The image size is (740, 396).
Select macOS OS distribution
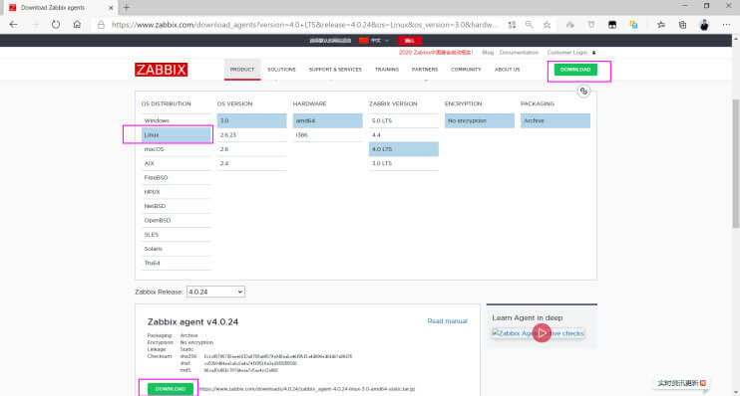(176, 149)
